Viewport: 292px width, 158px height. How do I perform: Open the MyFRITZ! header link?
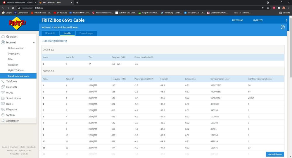pos(258,20)
